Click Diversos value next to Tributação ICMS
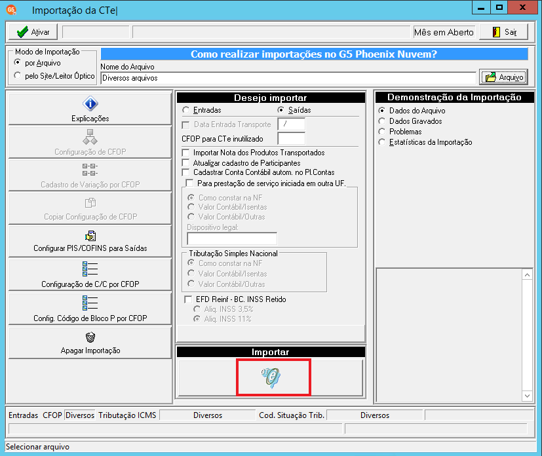The image size is (542, 456). [208, 415]
